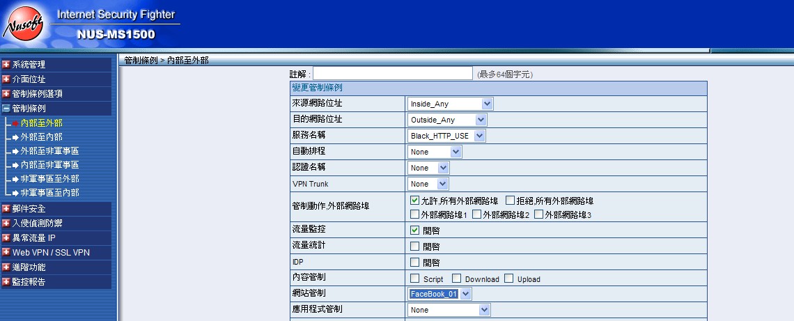Expand the 管制條例選項 plus icon
The height and width of the screenshot is (321, 794).
(x=6, y=94)
